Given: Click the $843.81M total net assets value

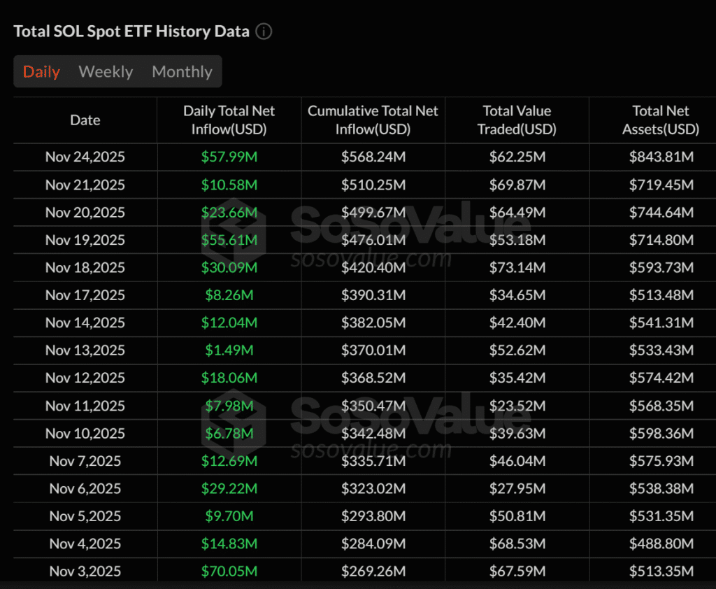Looking at the screenshot, I should point(661,157).
